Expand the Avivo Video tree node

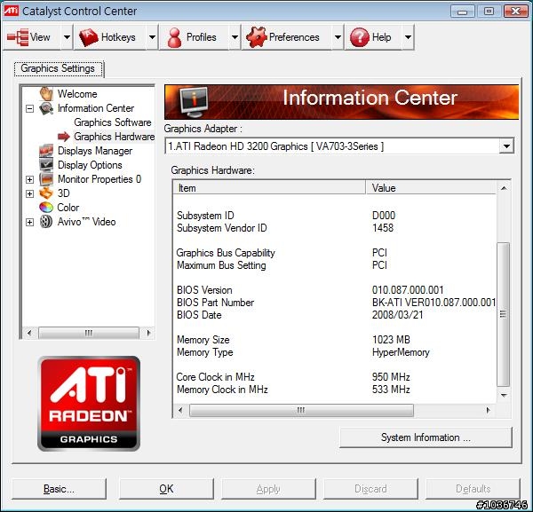30,222
